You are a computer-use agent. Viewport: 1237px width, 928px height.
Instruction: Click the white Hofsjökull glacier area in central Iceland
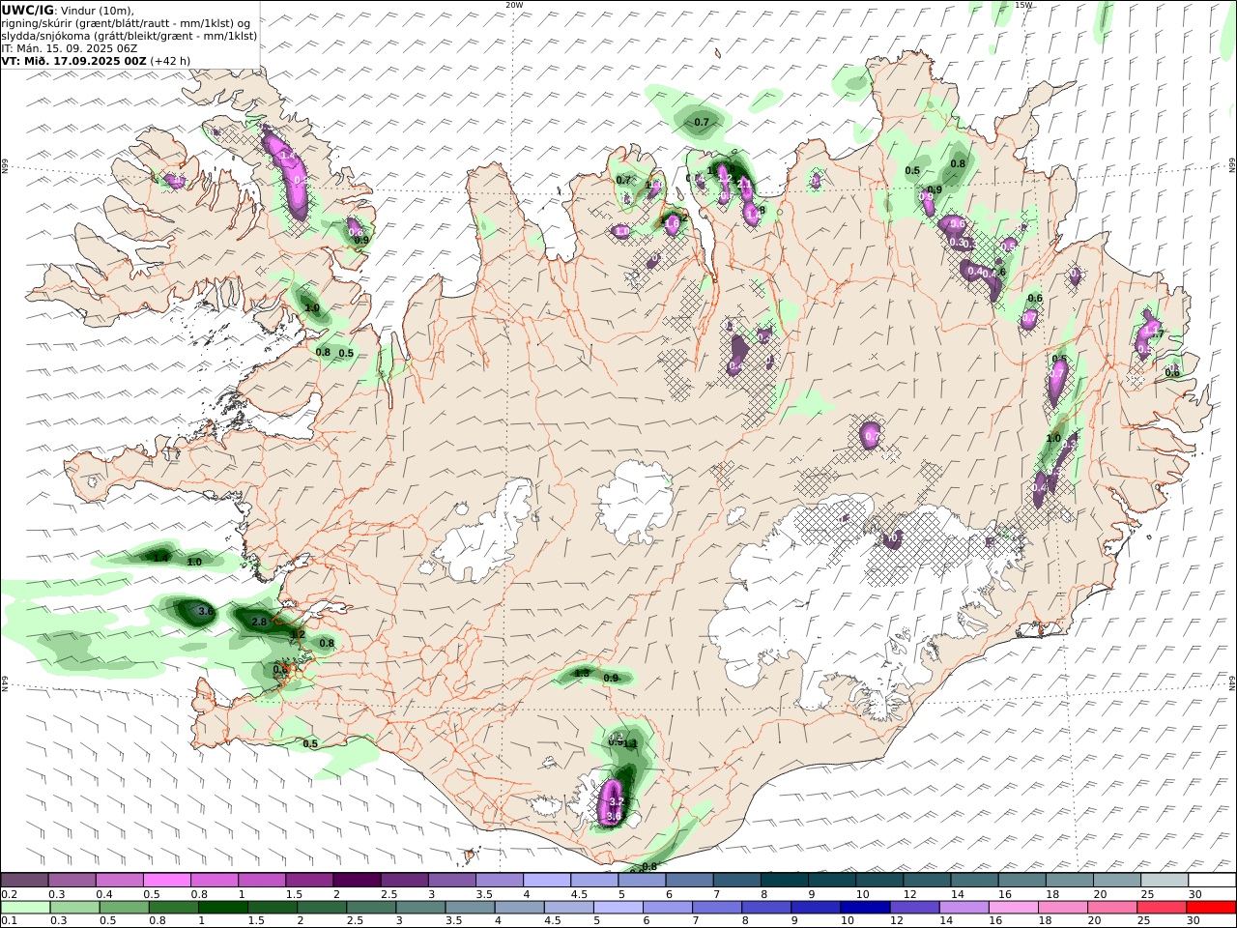tap(635, 503)
